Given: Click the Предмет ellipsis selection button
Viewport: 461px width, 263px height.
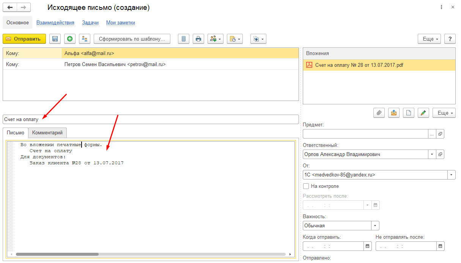Looking at the screenshot, I should pyautogui.click(x=432, y=134).
